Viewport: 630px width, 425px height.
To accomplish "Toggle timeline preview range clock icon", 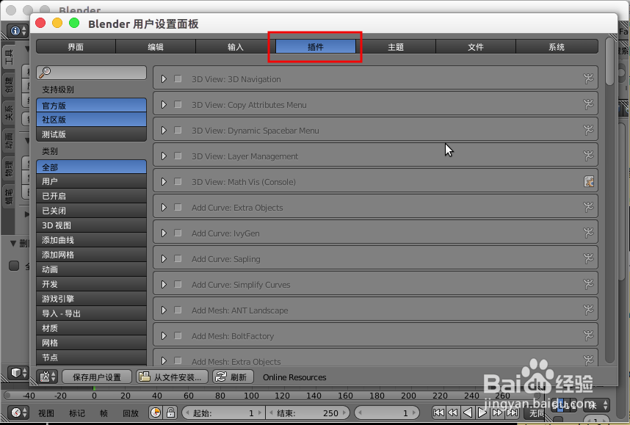I will coord(156,413).
